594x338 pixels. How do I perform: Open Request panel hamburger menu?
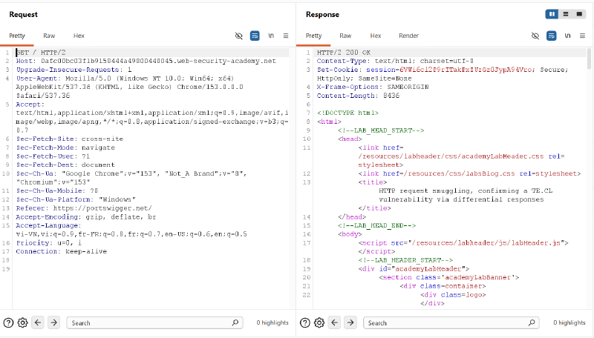286,36
